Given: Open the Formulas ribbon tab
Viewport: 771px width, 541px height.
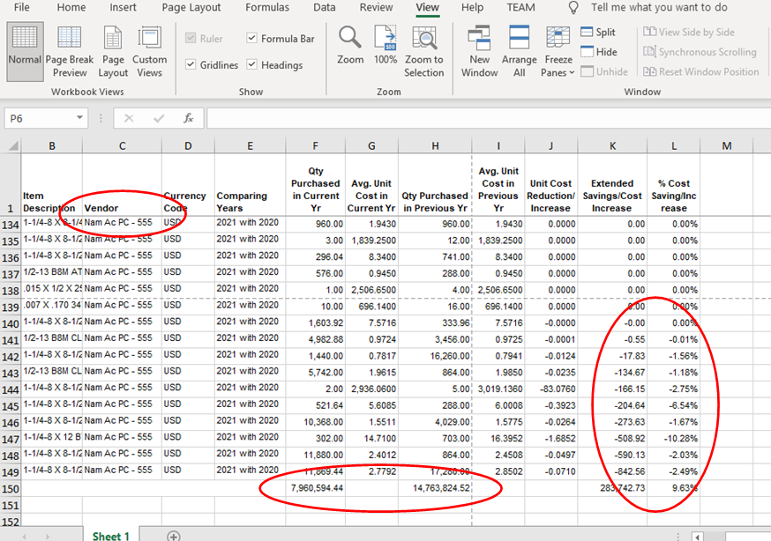Looking at the screenshot, I should pos(267,7).
